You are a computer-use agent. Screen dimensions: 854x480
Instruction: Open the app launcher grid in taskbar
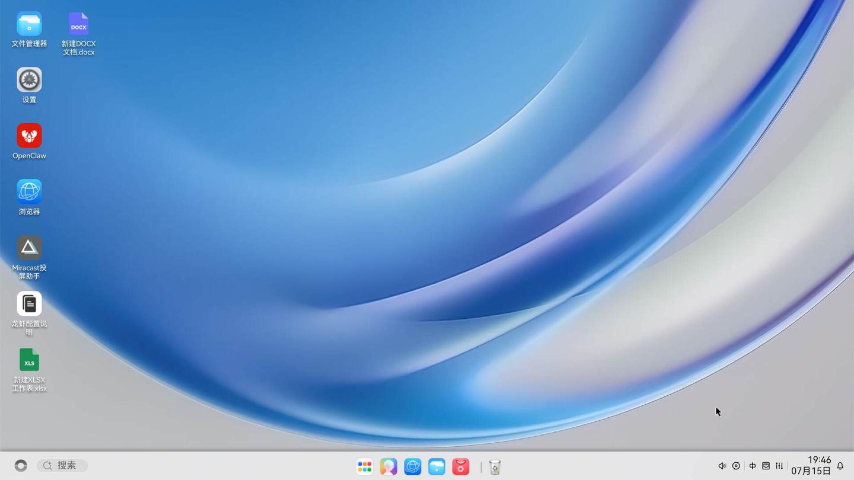(365, 467)
